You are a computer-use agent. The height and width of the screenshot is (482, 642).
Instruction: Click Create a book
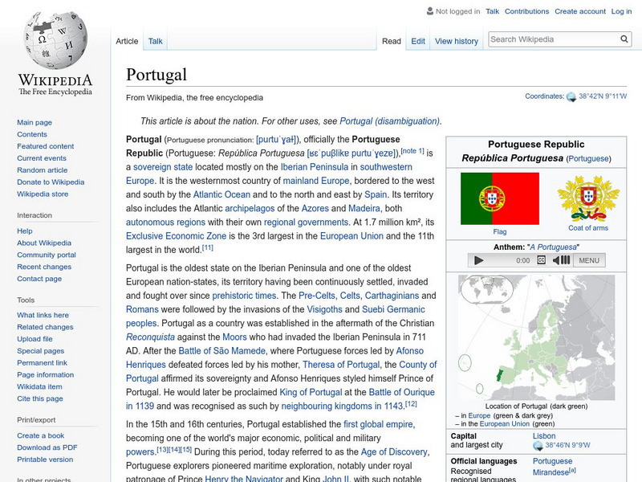tap(41, 435)
